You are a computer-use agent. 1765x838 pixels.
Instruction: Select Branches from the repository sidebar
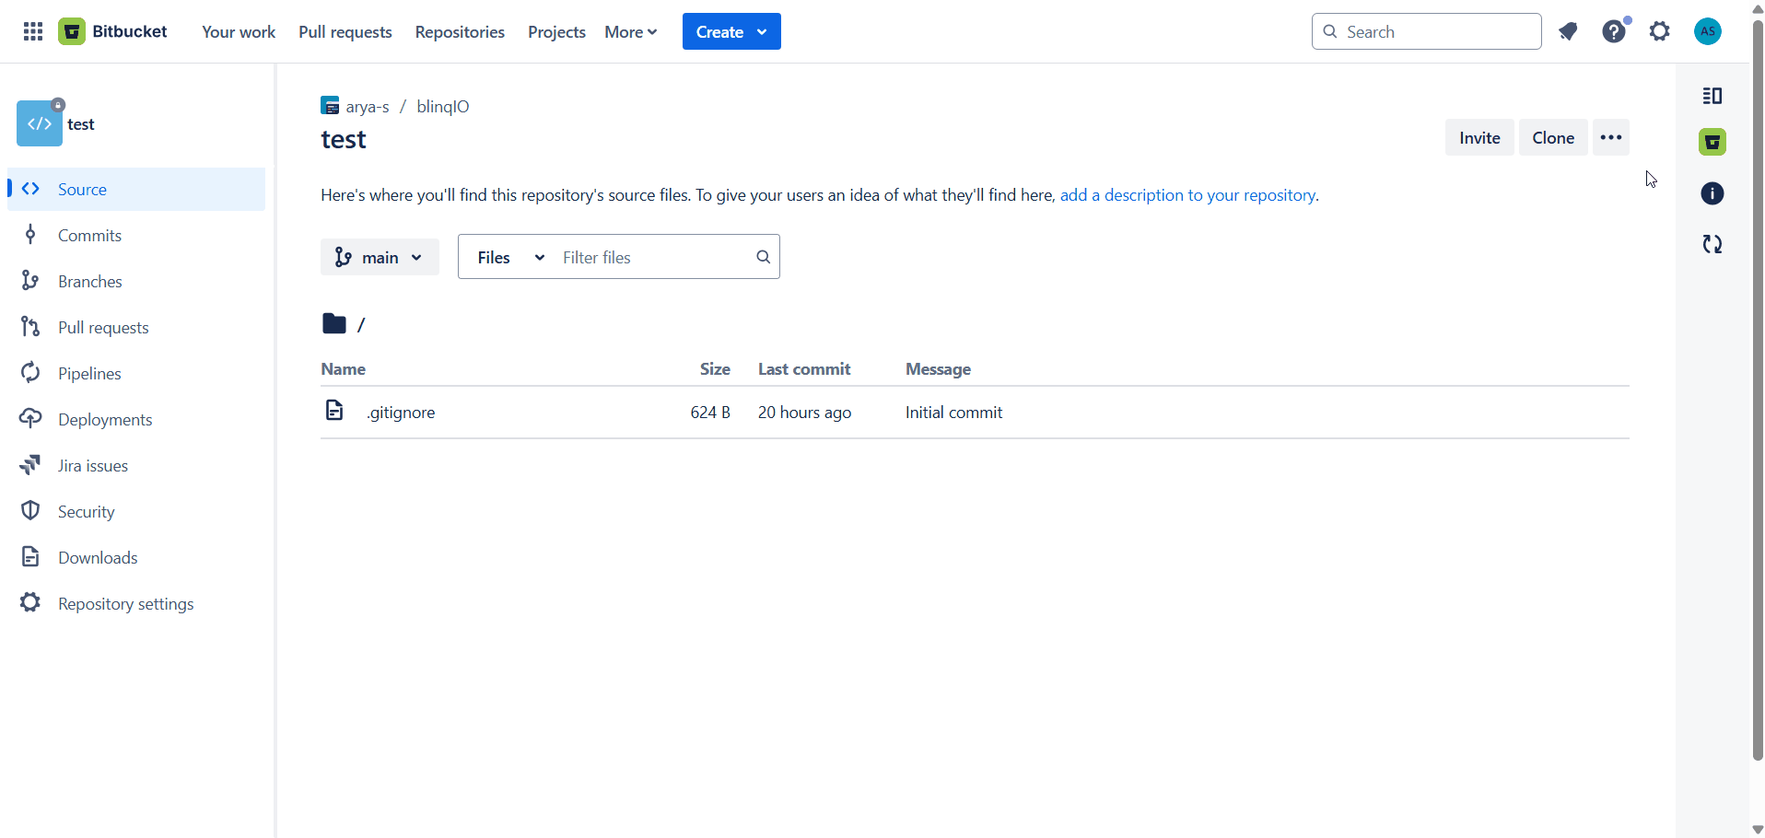point(90,281)
